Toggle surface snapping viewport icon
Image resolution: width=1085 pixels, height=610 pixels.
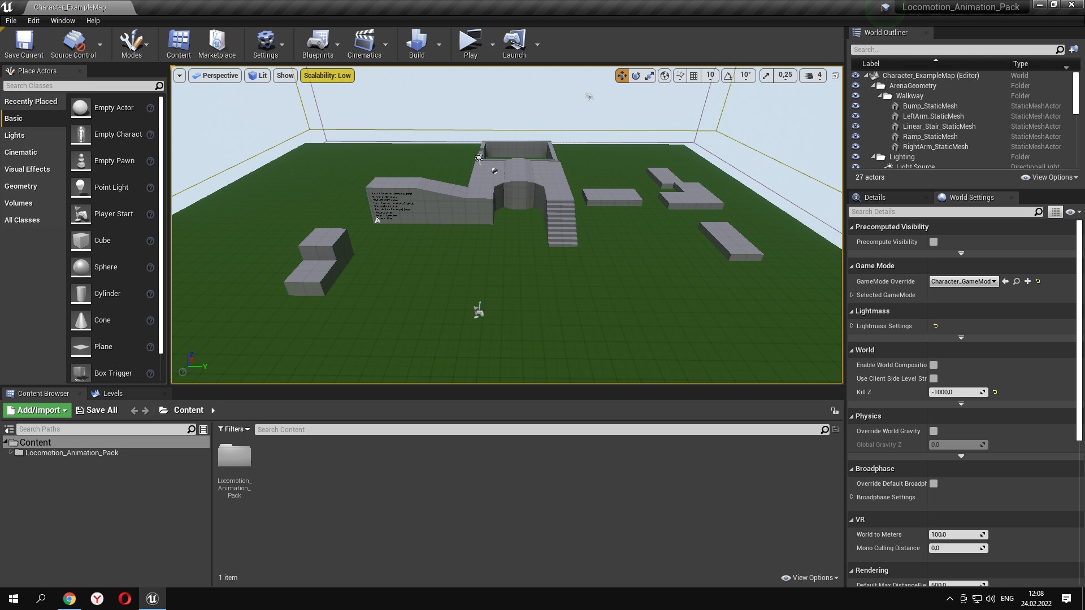click(680, 76)
